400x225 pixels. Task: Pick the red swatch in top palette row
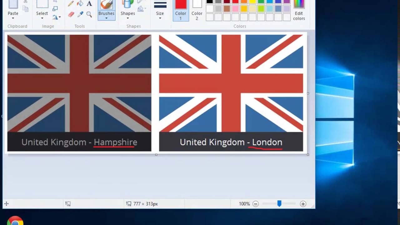click(x=235, y=2)
